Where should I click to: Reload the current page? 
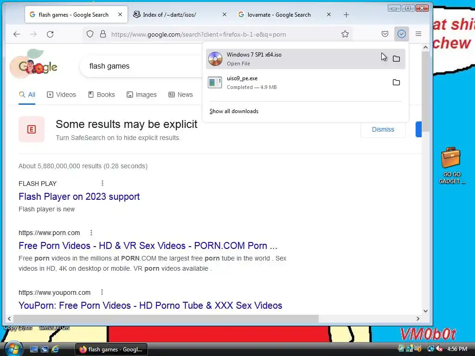pos(50,34)
